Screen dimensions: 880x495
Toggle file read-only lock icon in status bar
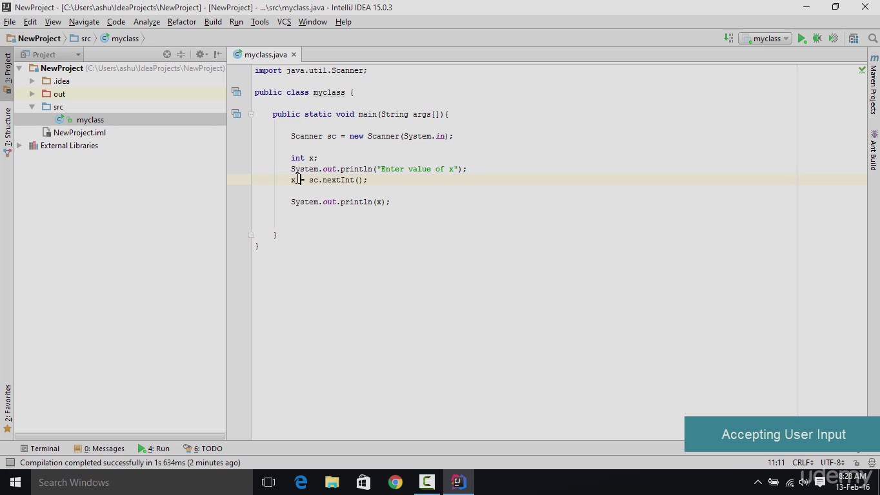[856, 463]
